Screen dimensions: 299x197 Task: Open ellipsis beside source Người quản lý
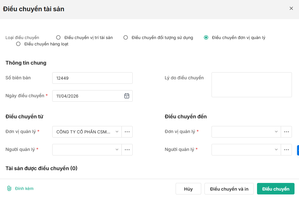click(127, 150)
